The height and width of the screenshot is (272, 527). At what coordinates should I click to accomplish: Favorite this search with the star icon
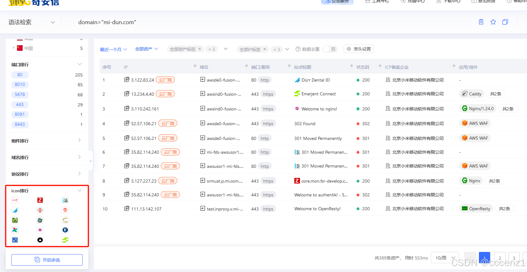coord(493,22)
